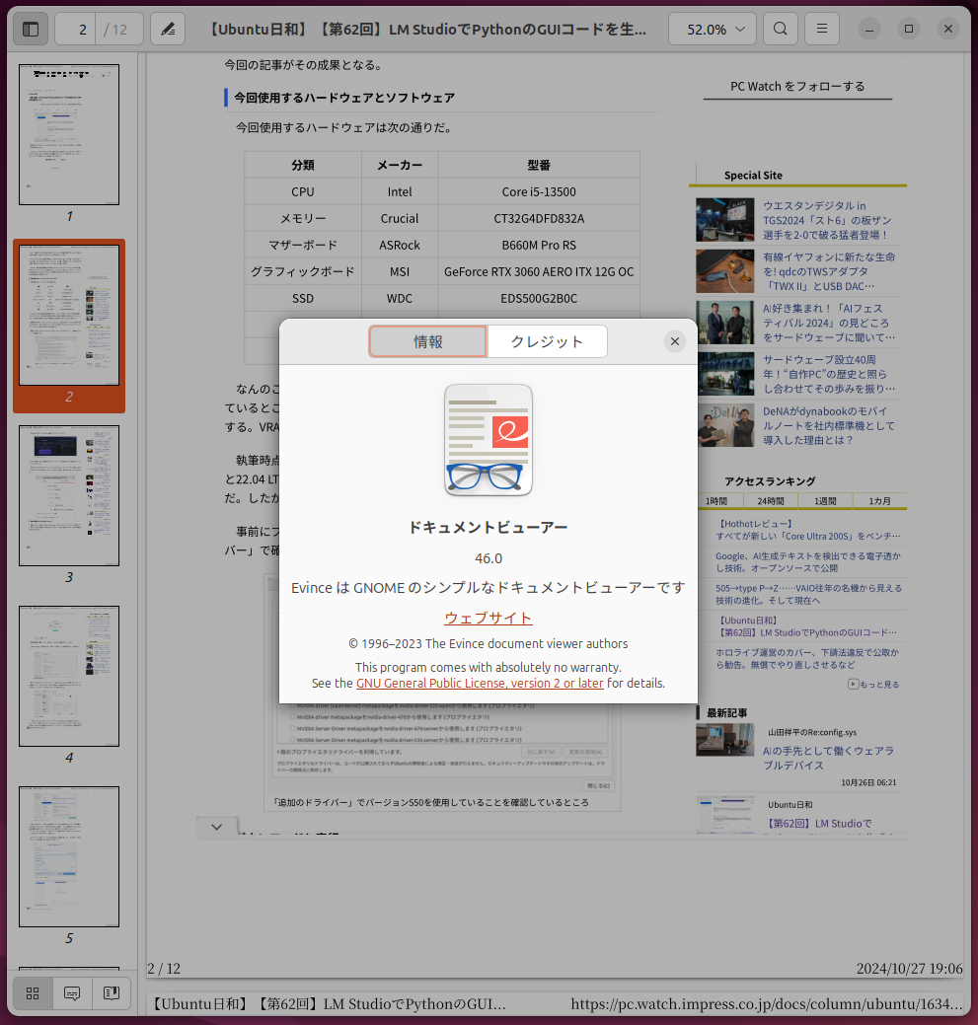Image resolution: width=978 pixels, height=1025 pixels.
Task: Open the GNU General Public License link
Action: click(480, 683)
